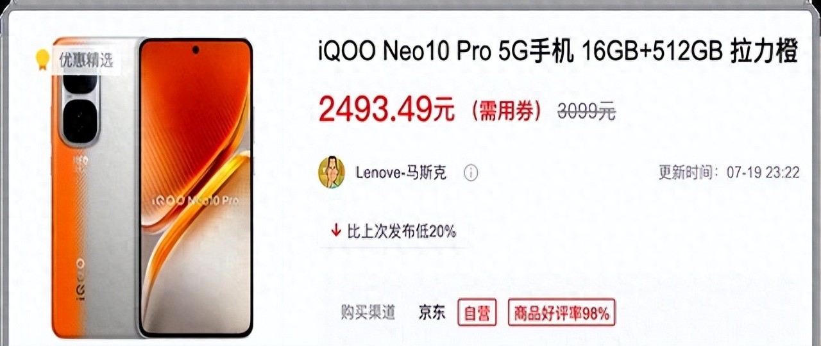Select the 自营 tag

click(477, 313)
